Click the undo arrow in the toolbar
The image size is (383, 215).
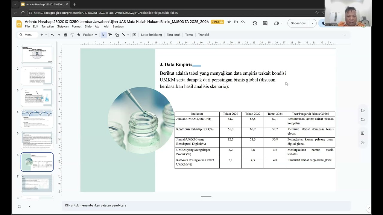point(52,35)
